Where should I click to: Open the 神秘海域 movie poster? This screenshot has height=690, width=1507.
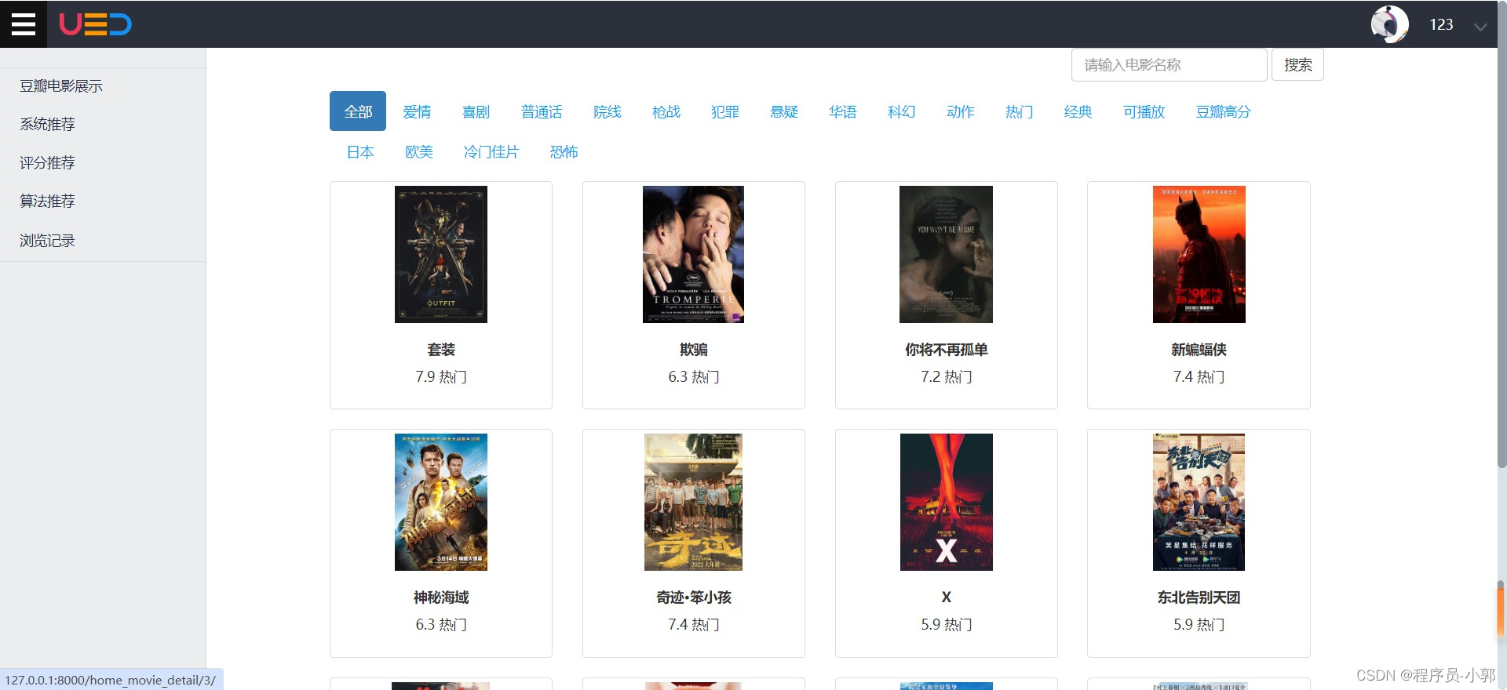[x=441, y=502]
